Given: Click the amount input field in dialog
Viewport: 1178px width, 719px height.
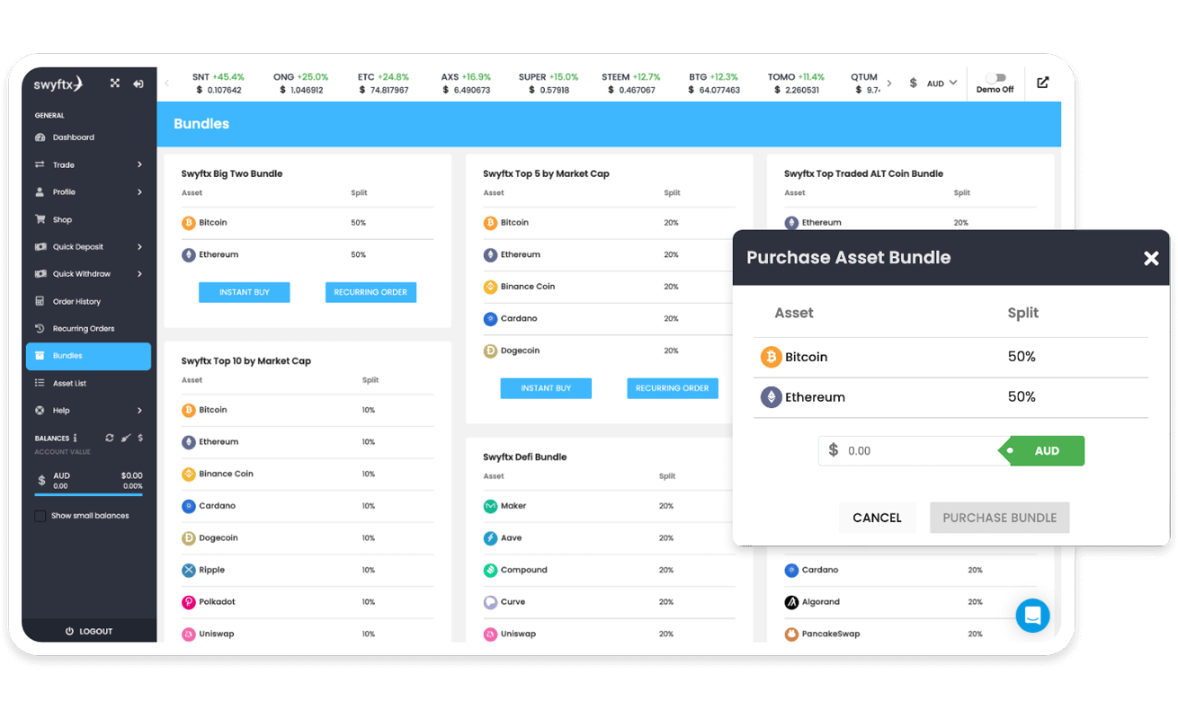Looking at the screenshot, I should 908,451.
